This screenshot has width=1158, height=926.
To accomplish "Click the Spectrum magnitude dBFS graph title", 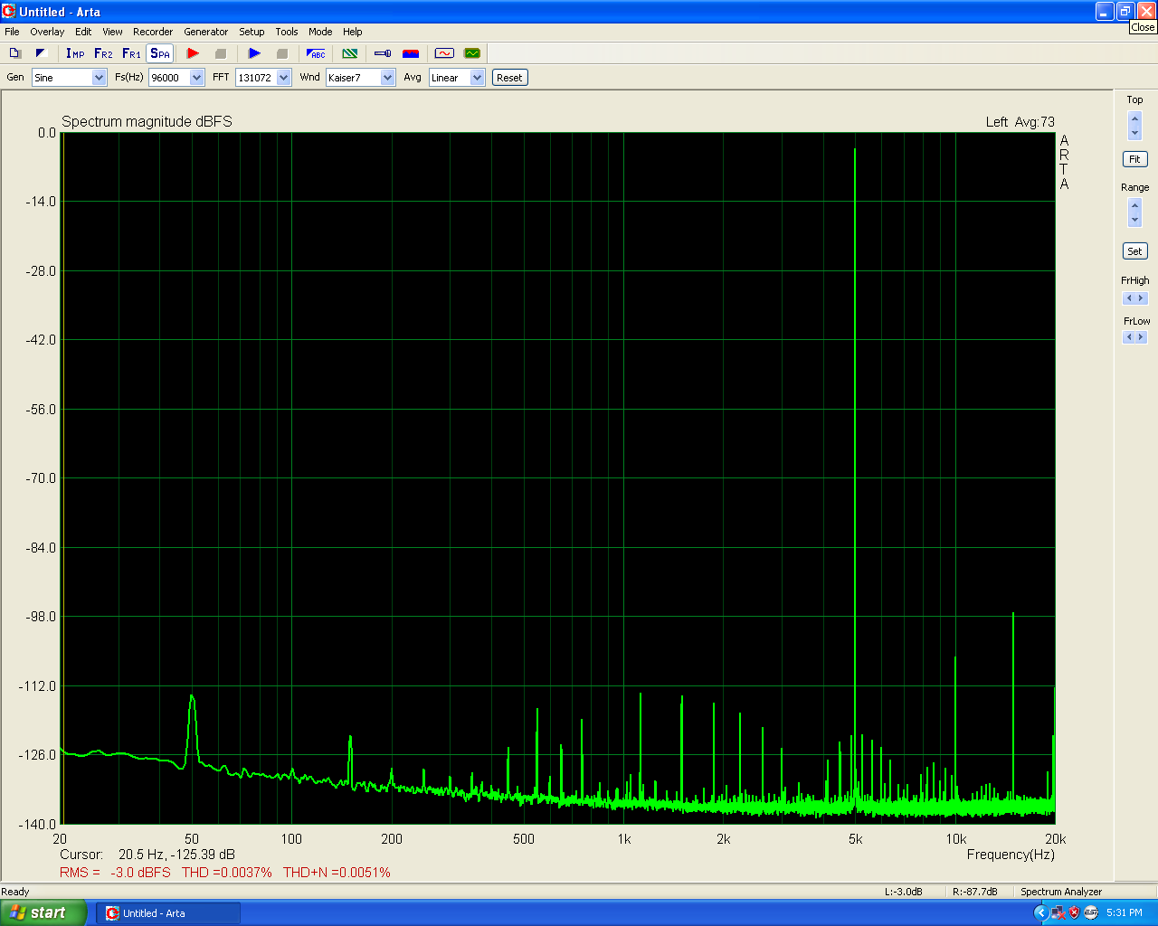I will click(x=147, y=122).
